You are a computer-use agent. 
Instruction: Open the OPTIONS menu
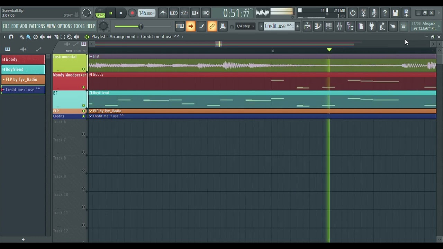coord(65,26)
